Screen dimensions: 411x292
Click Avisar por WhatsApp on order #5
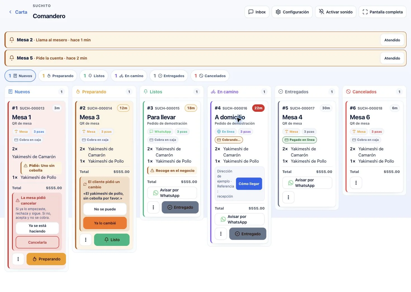[x=307, y=183]
